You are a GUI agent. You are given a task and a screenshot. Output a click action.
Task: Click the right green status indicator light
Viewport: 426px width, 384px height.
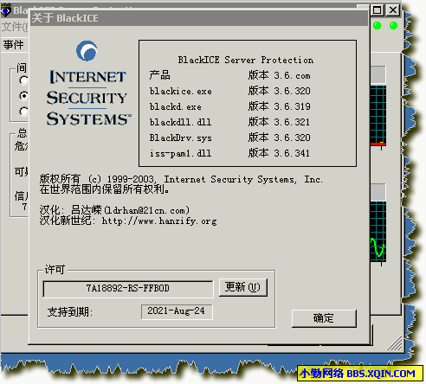point(393,26)
